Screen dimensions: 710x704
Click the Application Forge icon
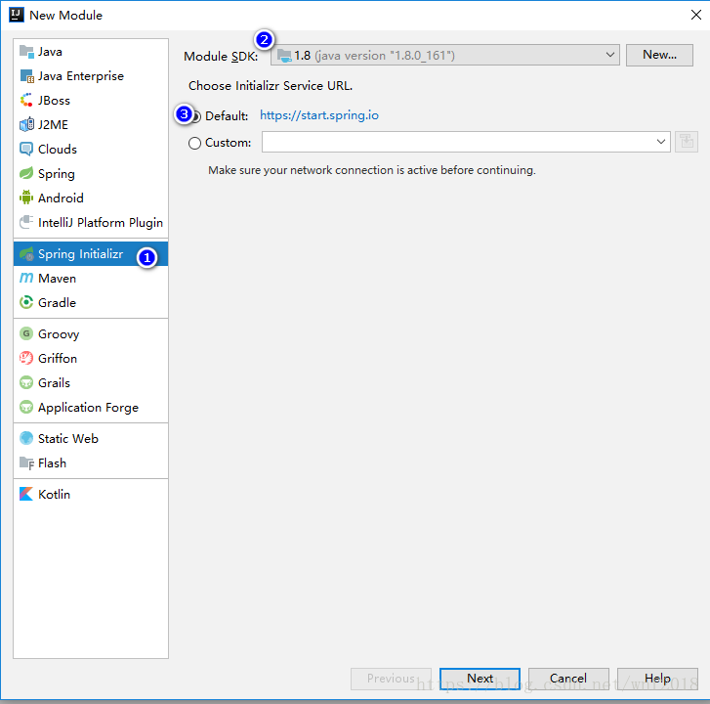[26, 407]
